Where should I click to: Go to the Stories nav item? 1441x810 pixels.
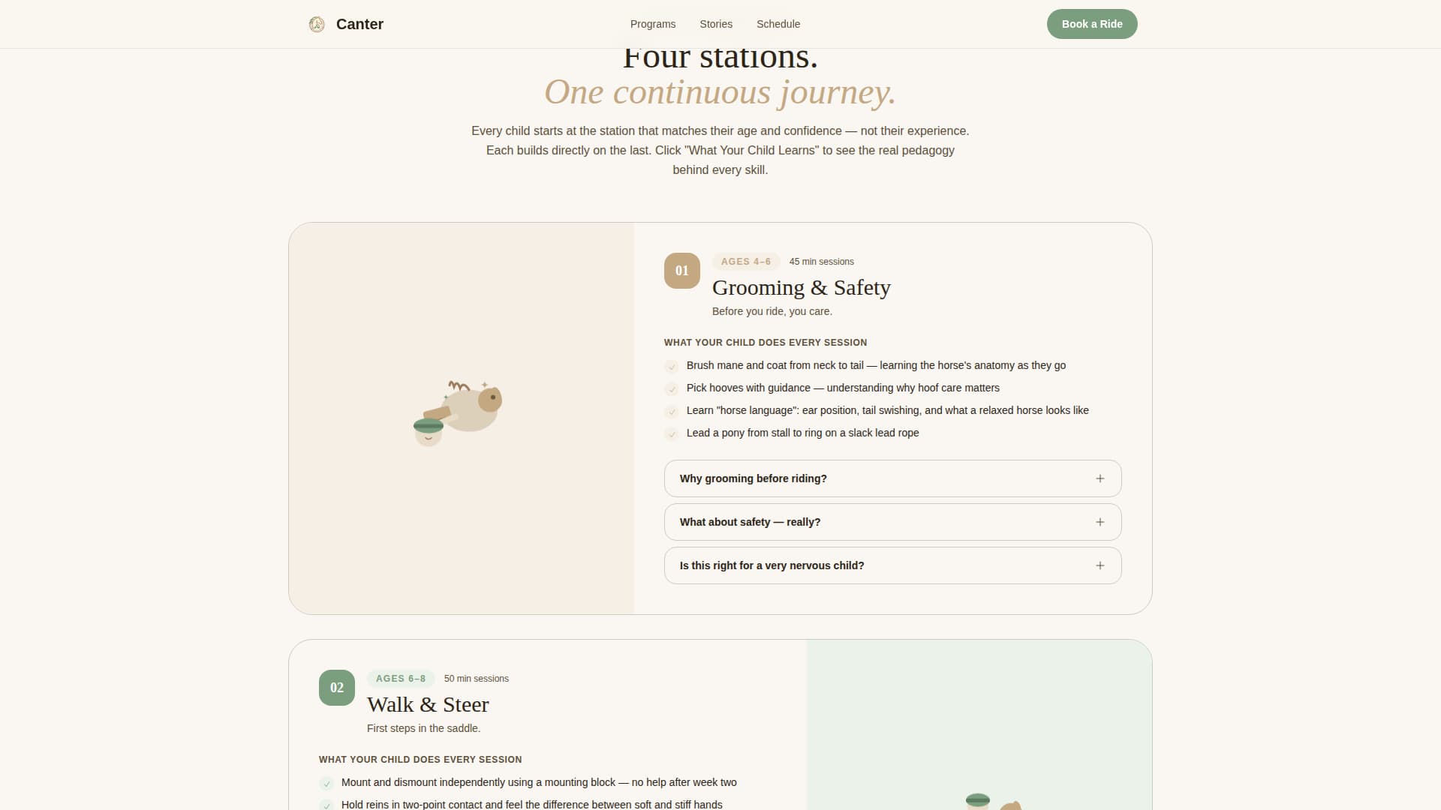(x=716, y=24)
